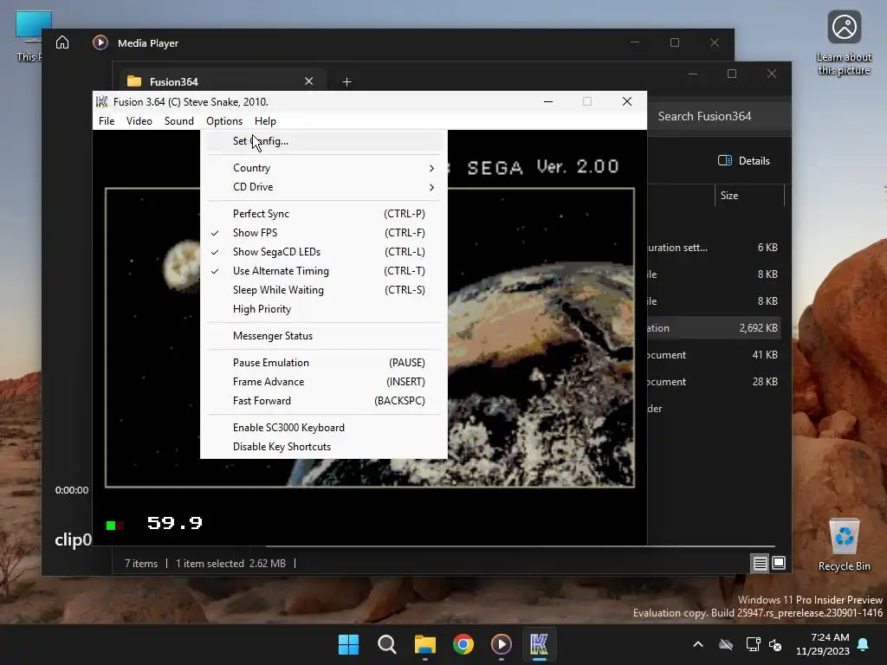887x665 pixels.
Task: Expand the Country submenu
Action: (324, 168)
